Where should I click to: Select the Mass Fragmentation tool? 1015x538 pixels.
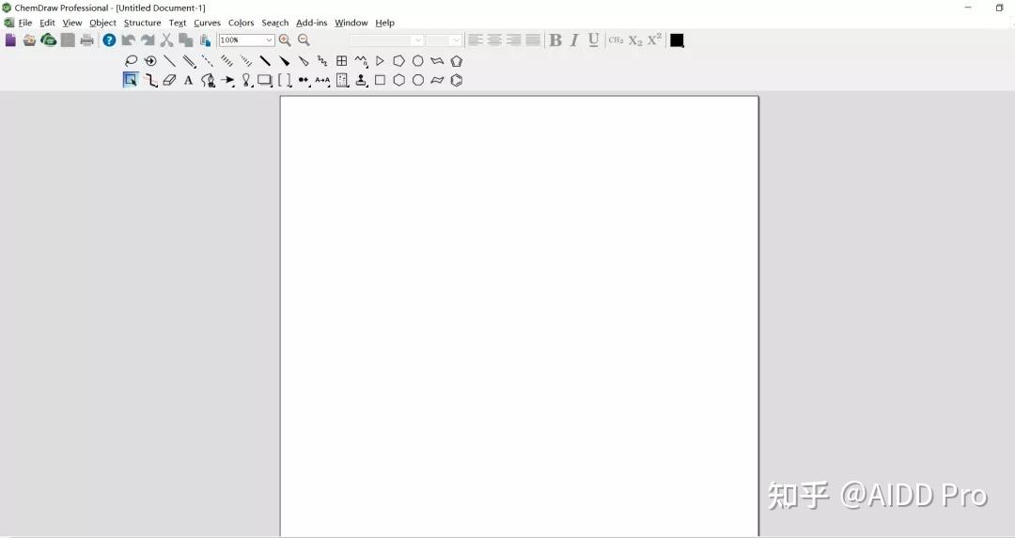point(150,80)
